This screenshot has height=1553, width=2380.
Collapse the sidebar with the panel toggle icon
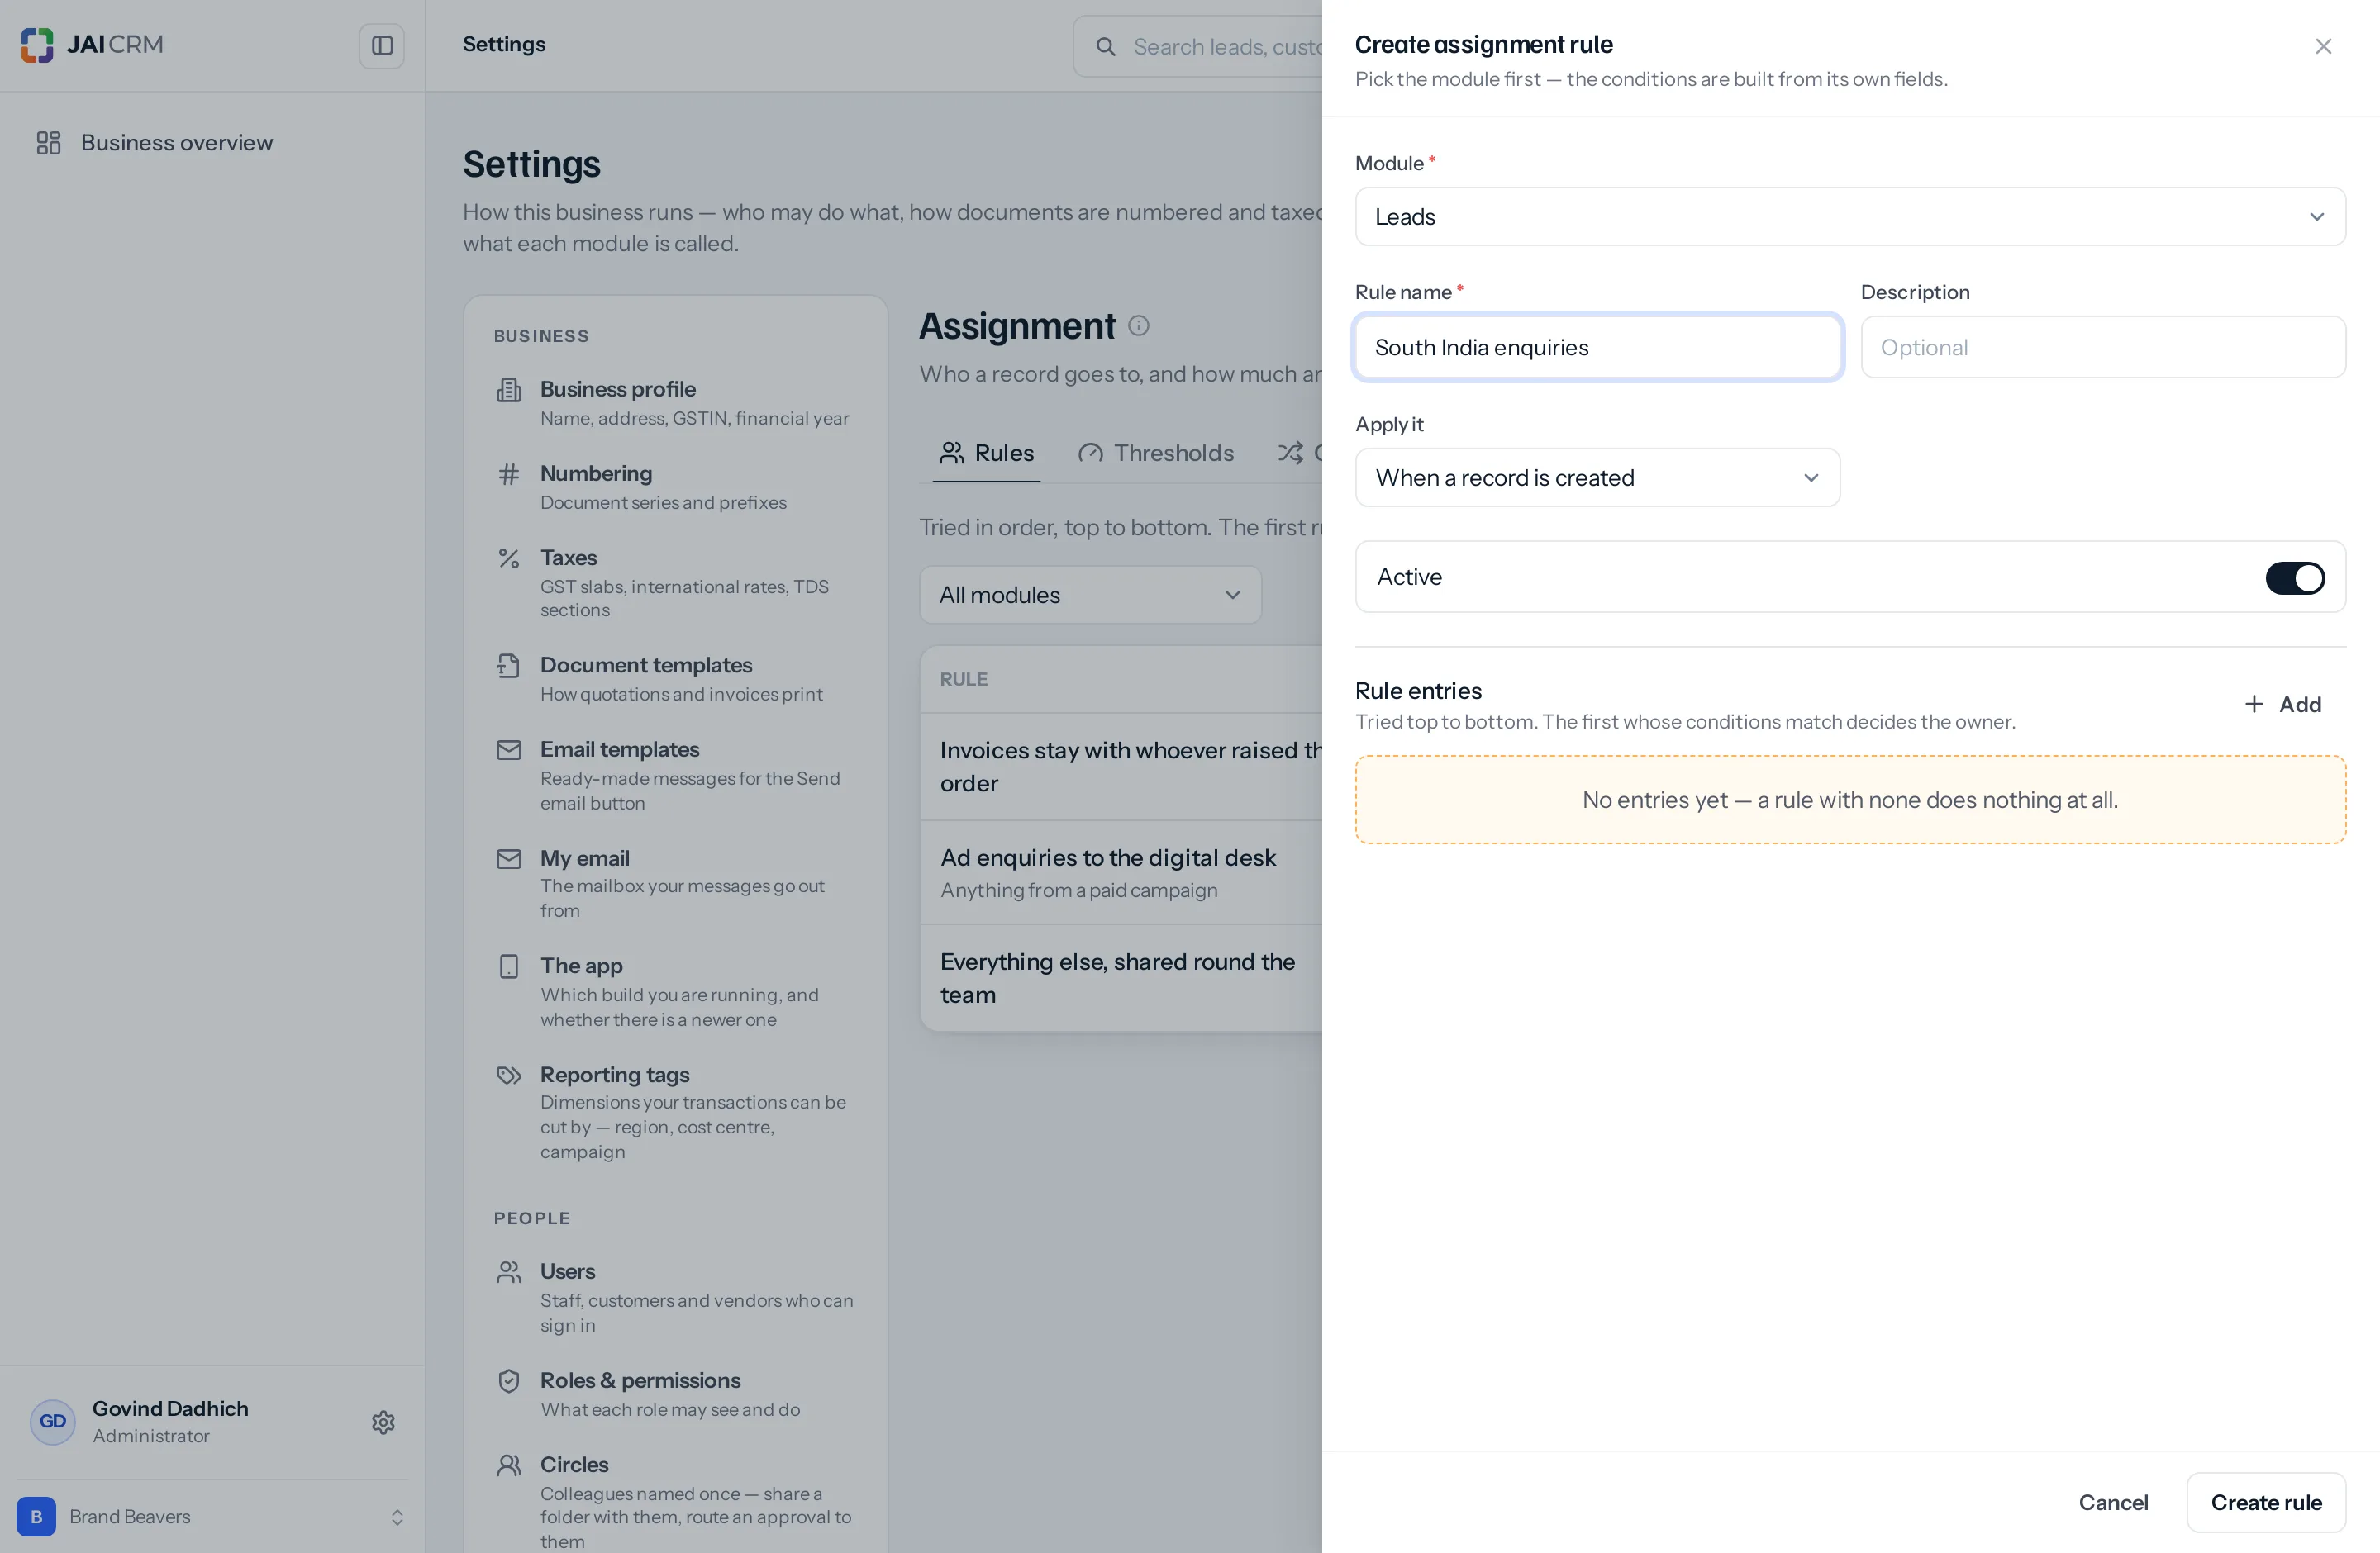coord(382,46)
